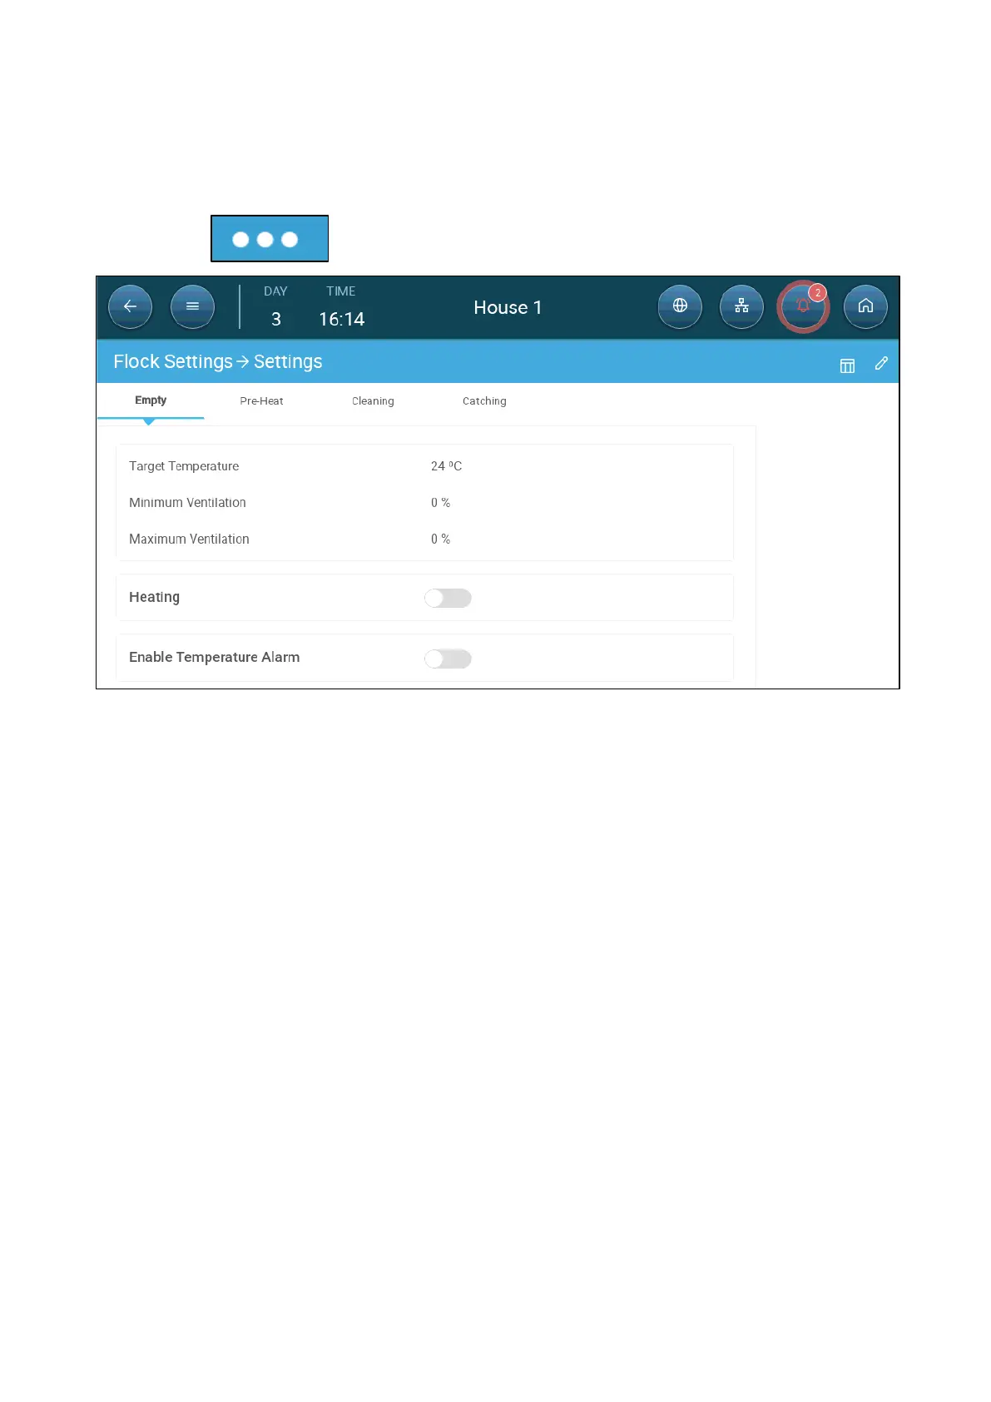Click the Minimum Ventilation label

point(187,503)
